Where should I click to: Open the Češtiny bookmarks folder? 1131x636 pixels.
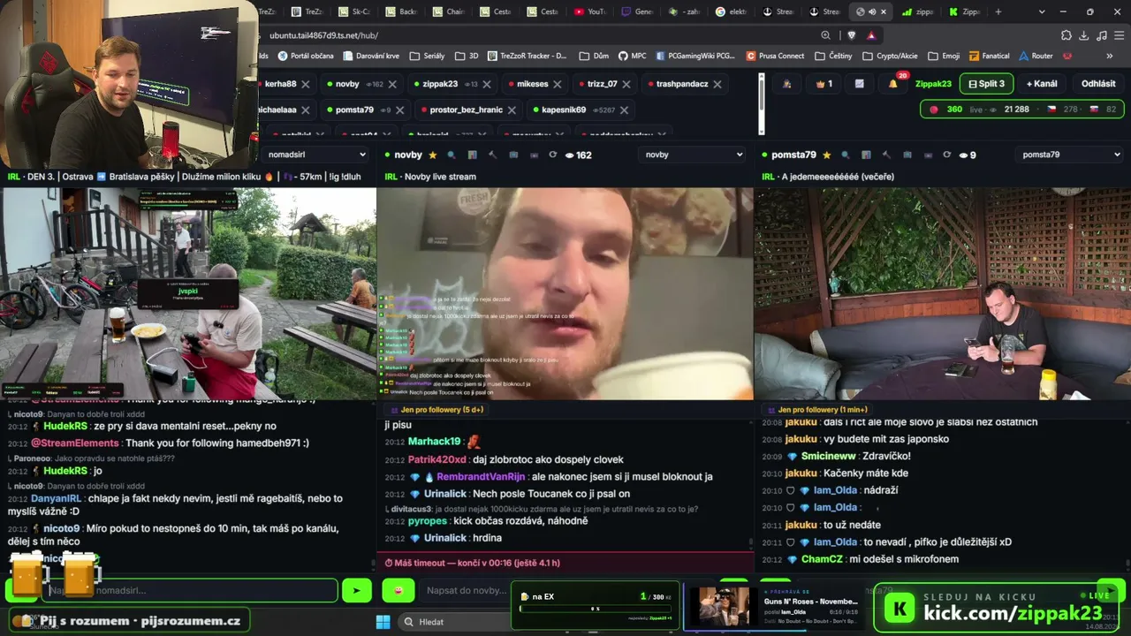click(833, 56)
